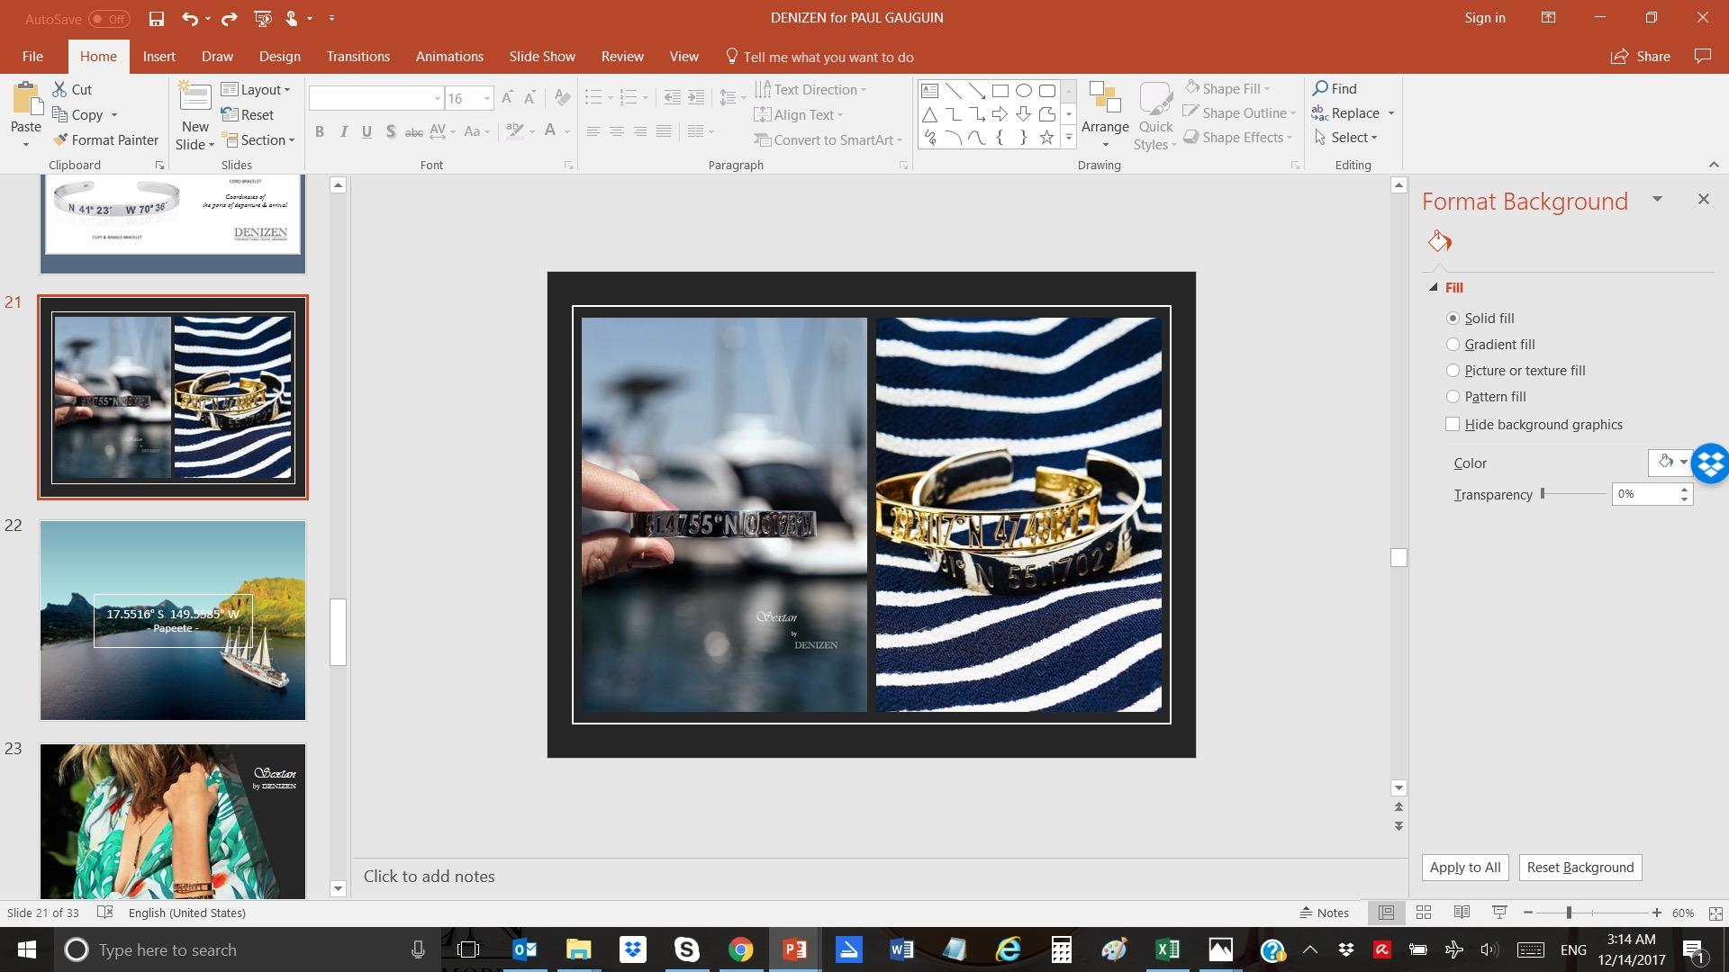Select Gradient fill radio option

(1453, 345)
